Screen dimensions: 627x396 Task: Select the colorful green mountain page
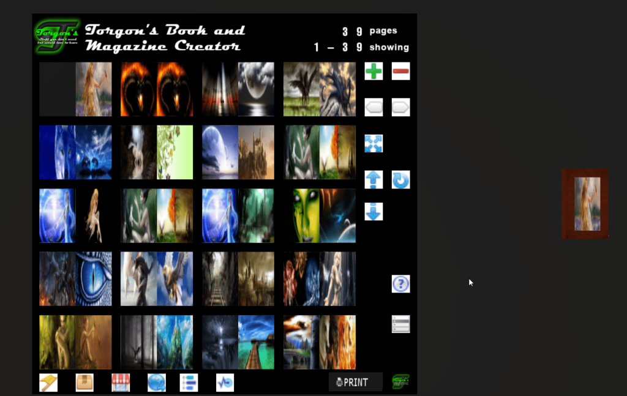175,342
